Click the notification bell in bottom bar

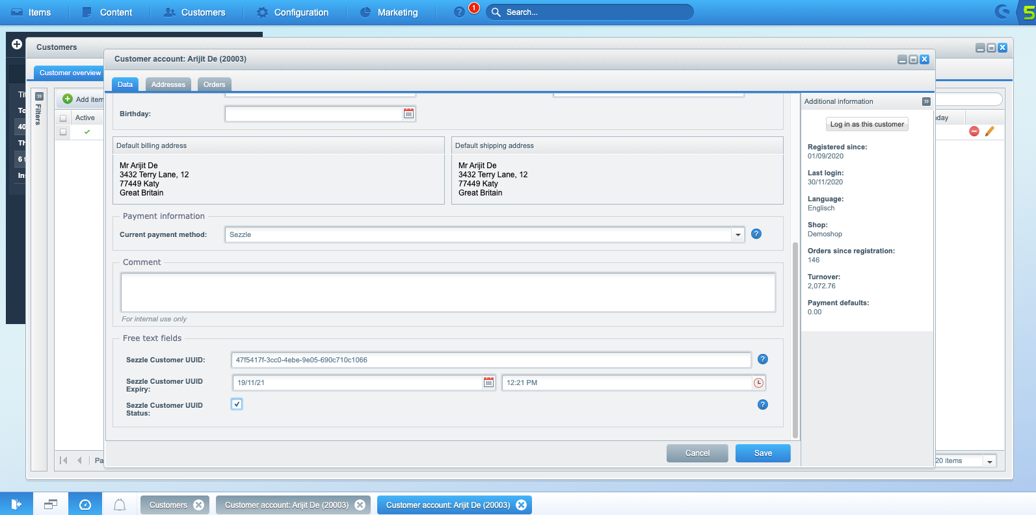click(x=120, y=505)
